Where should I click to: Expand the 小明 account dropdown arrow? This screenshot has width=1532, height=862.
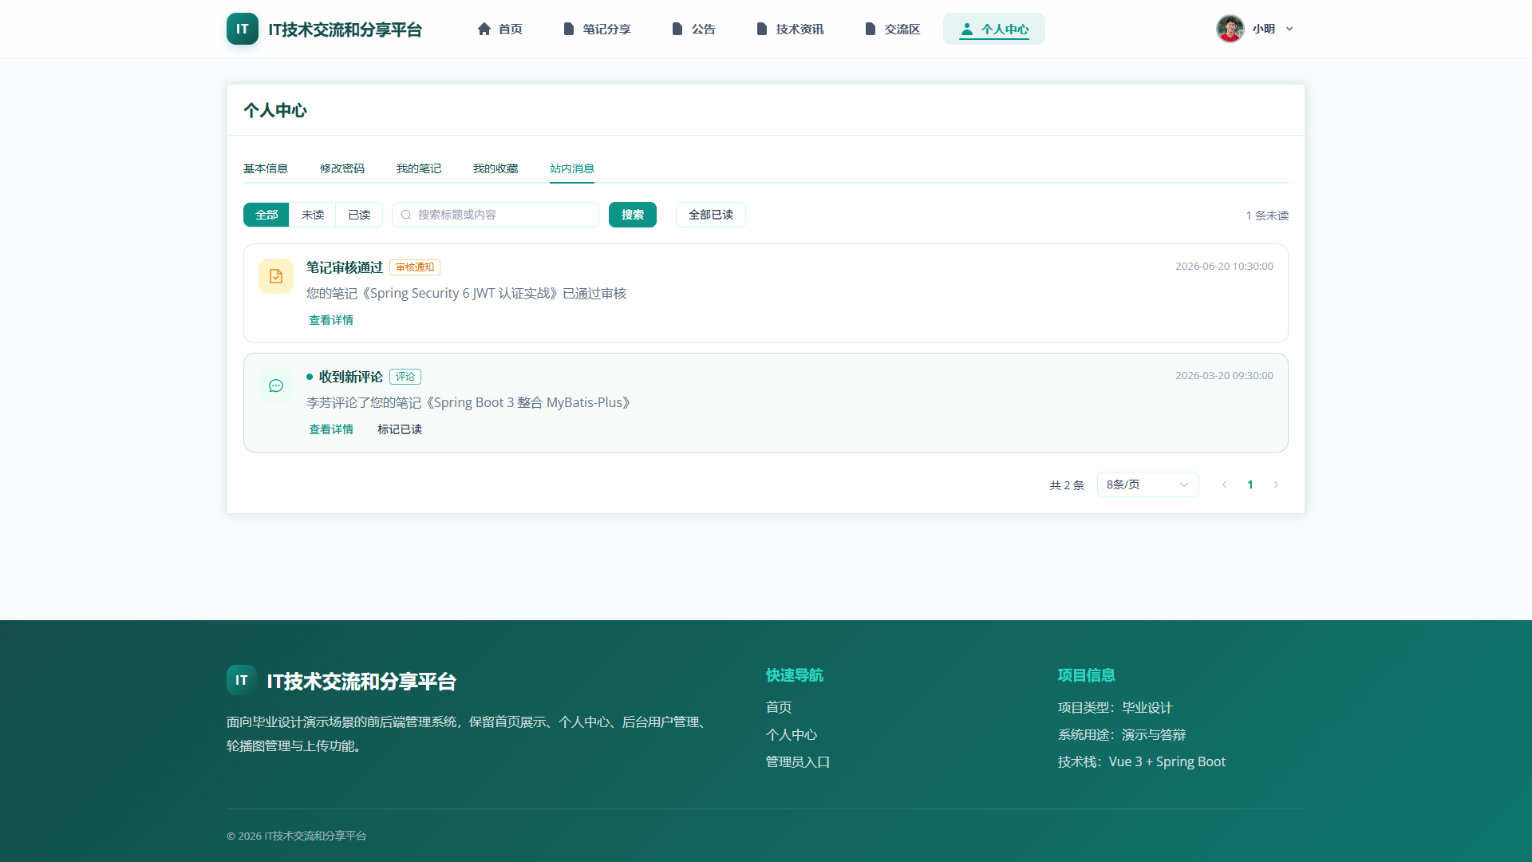[x=1289, y=29]
